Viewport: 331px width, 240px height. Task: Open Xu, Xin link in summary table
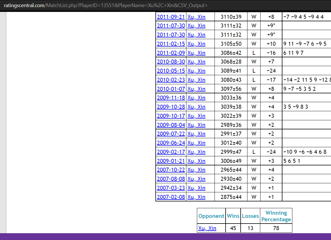[x=207, y=228]
